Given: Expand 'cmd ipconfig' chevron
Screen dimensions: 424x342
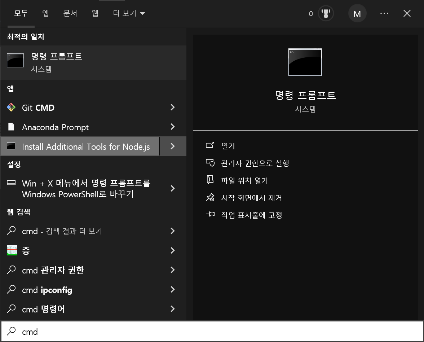Looking at the screenshot, I should point(172,289).
